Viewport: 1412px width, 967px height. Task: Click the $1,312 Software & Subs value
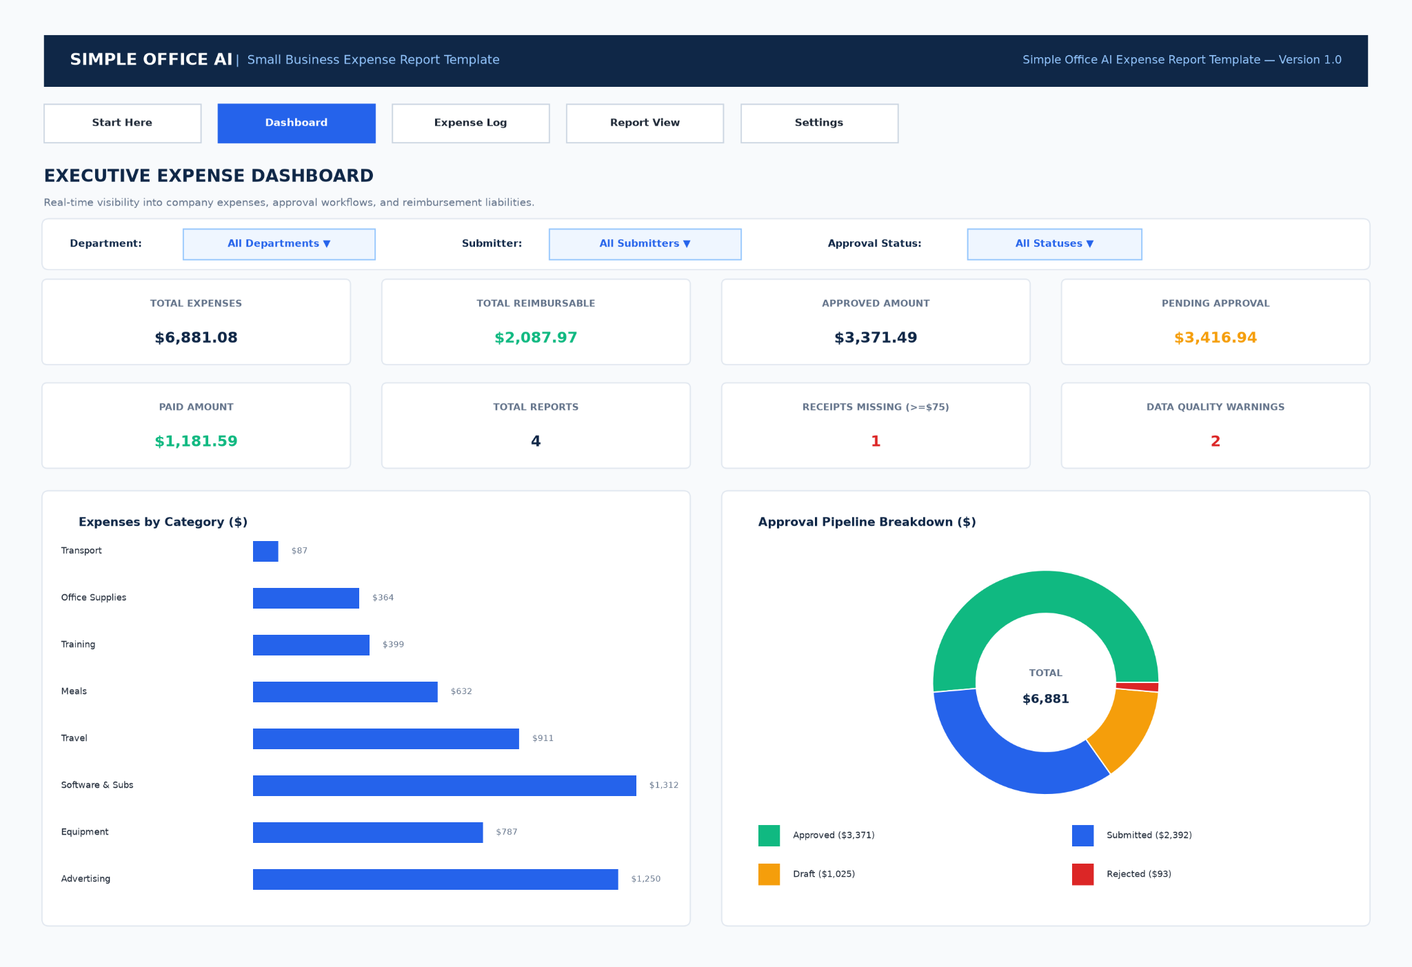coord(664,785)
